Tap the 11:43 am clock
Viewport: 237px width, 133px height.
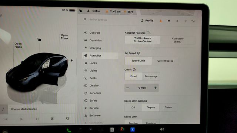coord(115,11)
